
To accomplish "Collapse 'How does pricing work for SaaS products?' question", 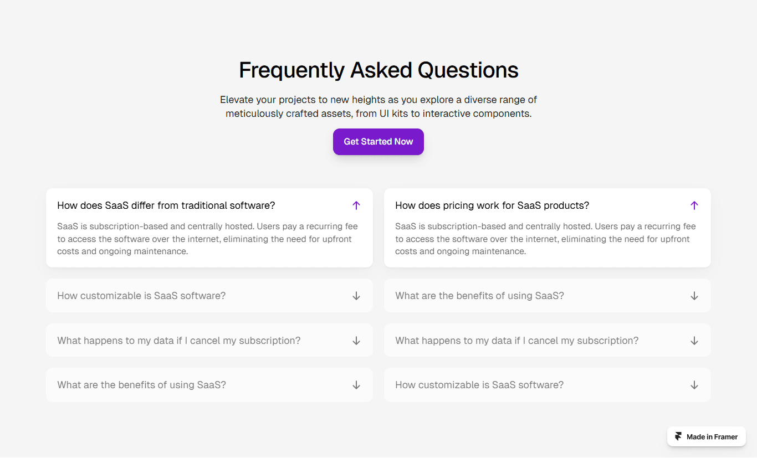I will pyautogui.click(x=548, y=205).
